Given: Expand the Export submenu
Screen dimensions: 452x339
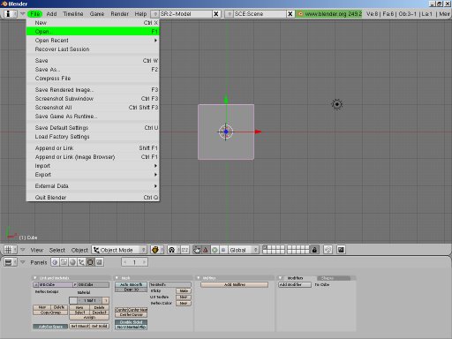Looking at the screenshot, I should pos(93,175).
